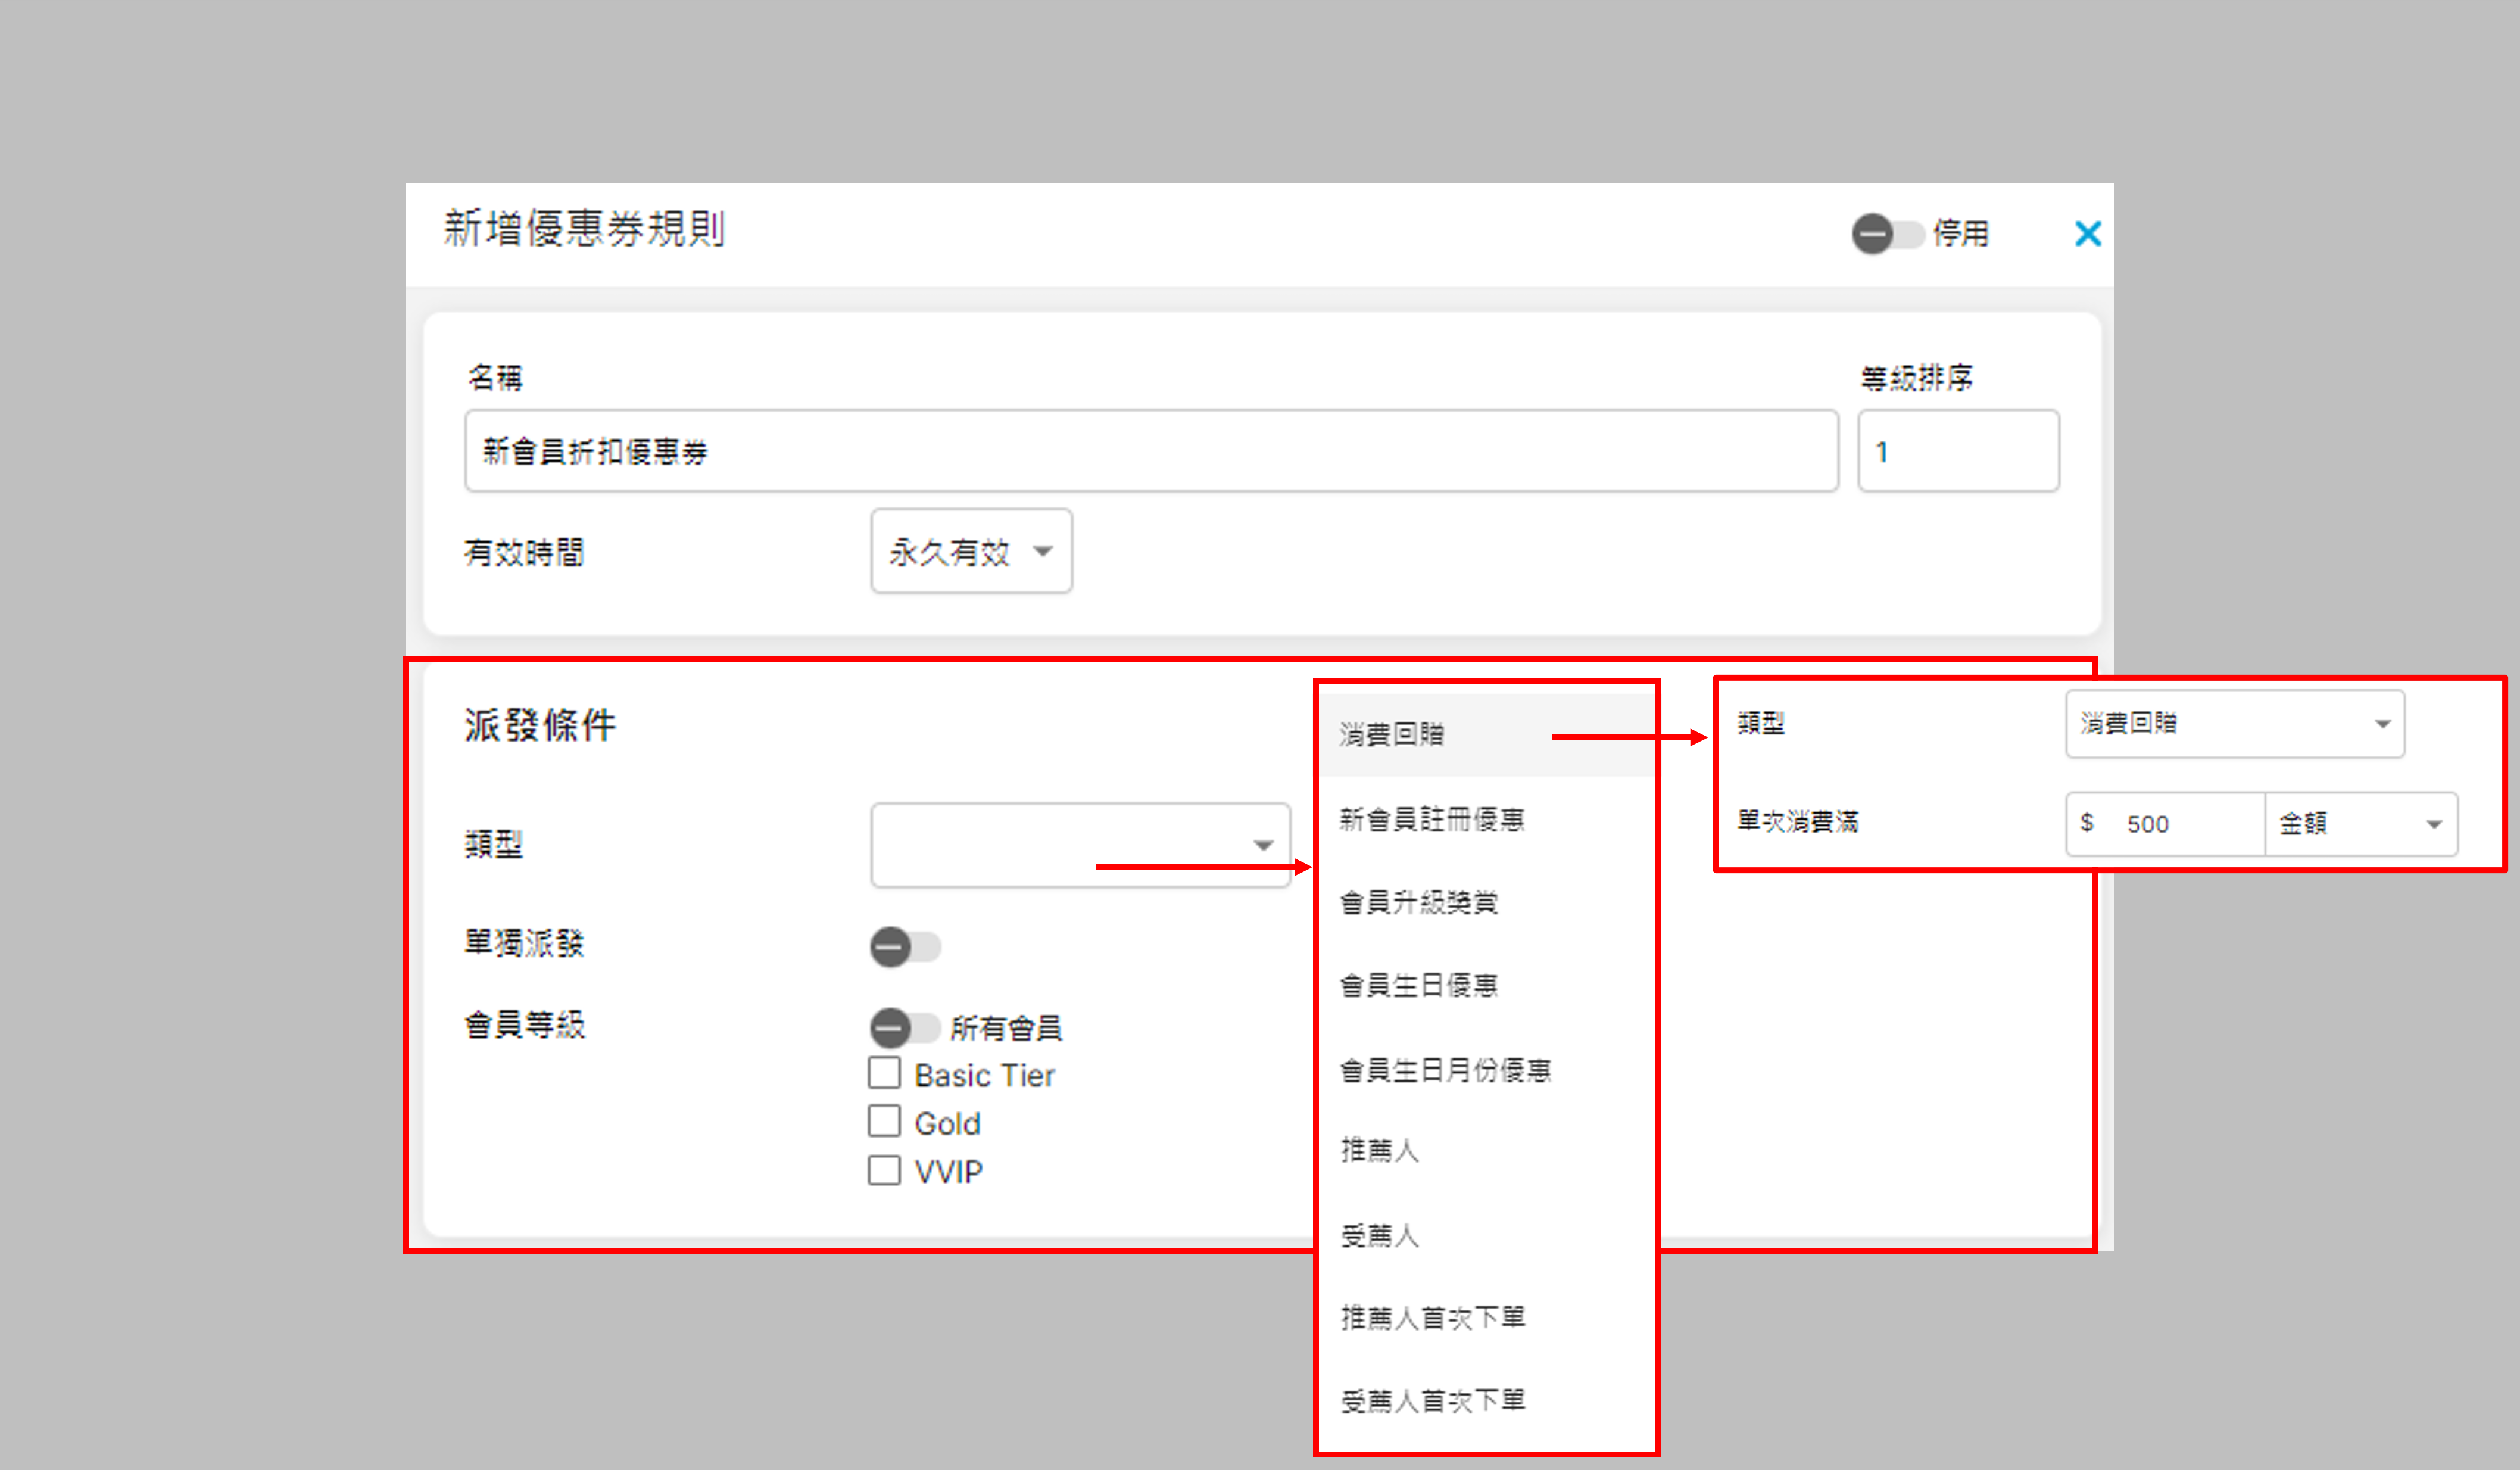The height and width of the screenshot is (1470, 2520).
Task: Select 新會員註冊優惠 from the list
Action: [x=1431, y=820]
